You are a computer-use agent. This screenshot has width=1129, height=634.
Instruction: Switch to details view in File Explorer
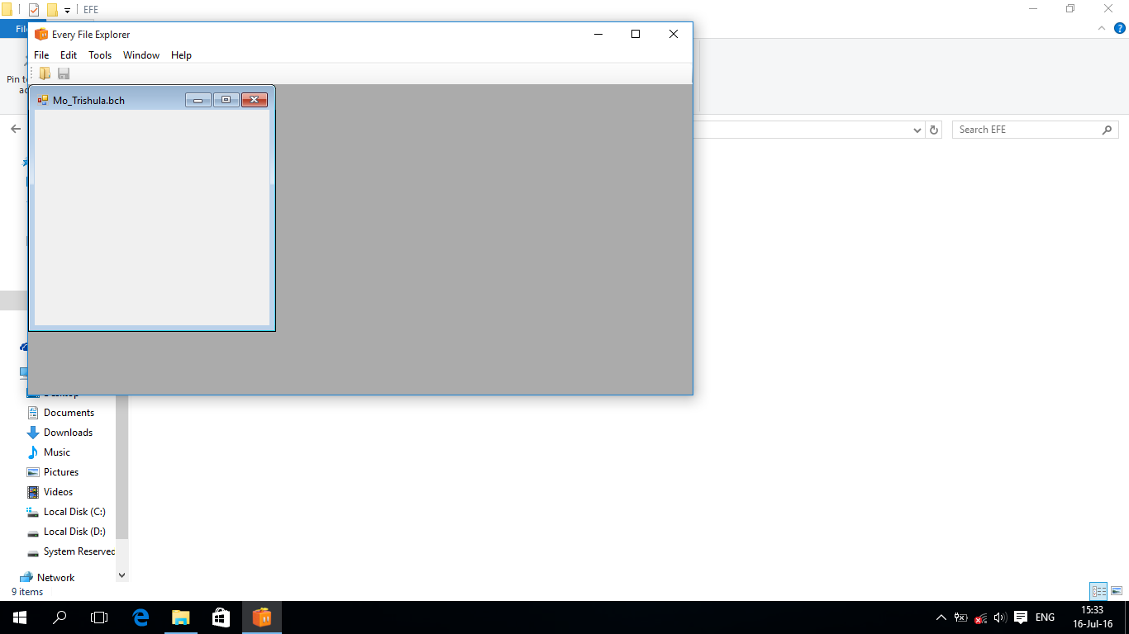pos(1098,591)
